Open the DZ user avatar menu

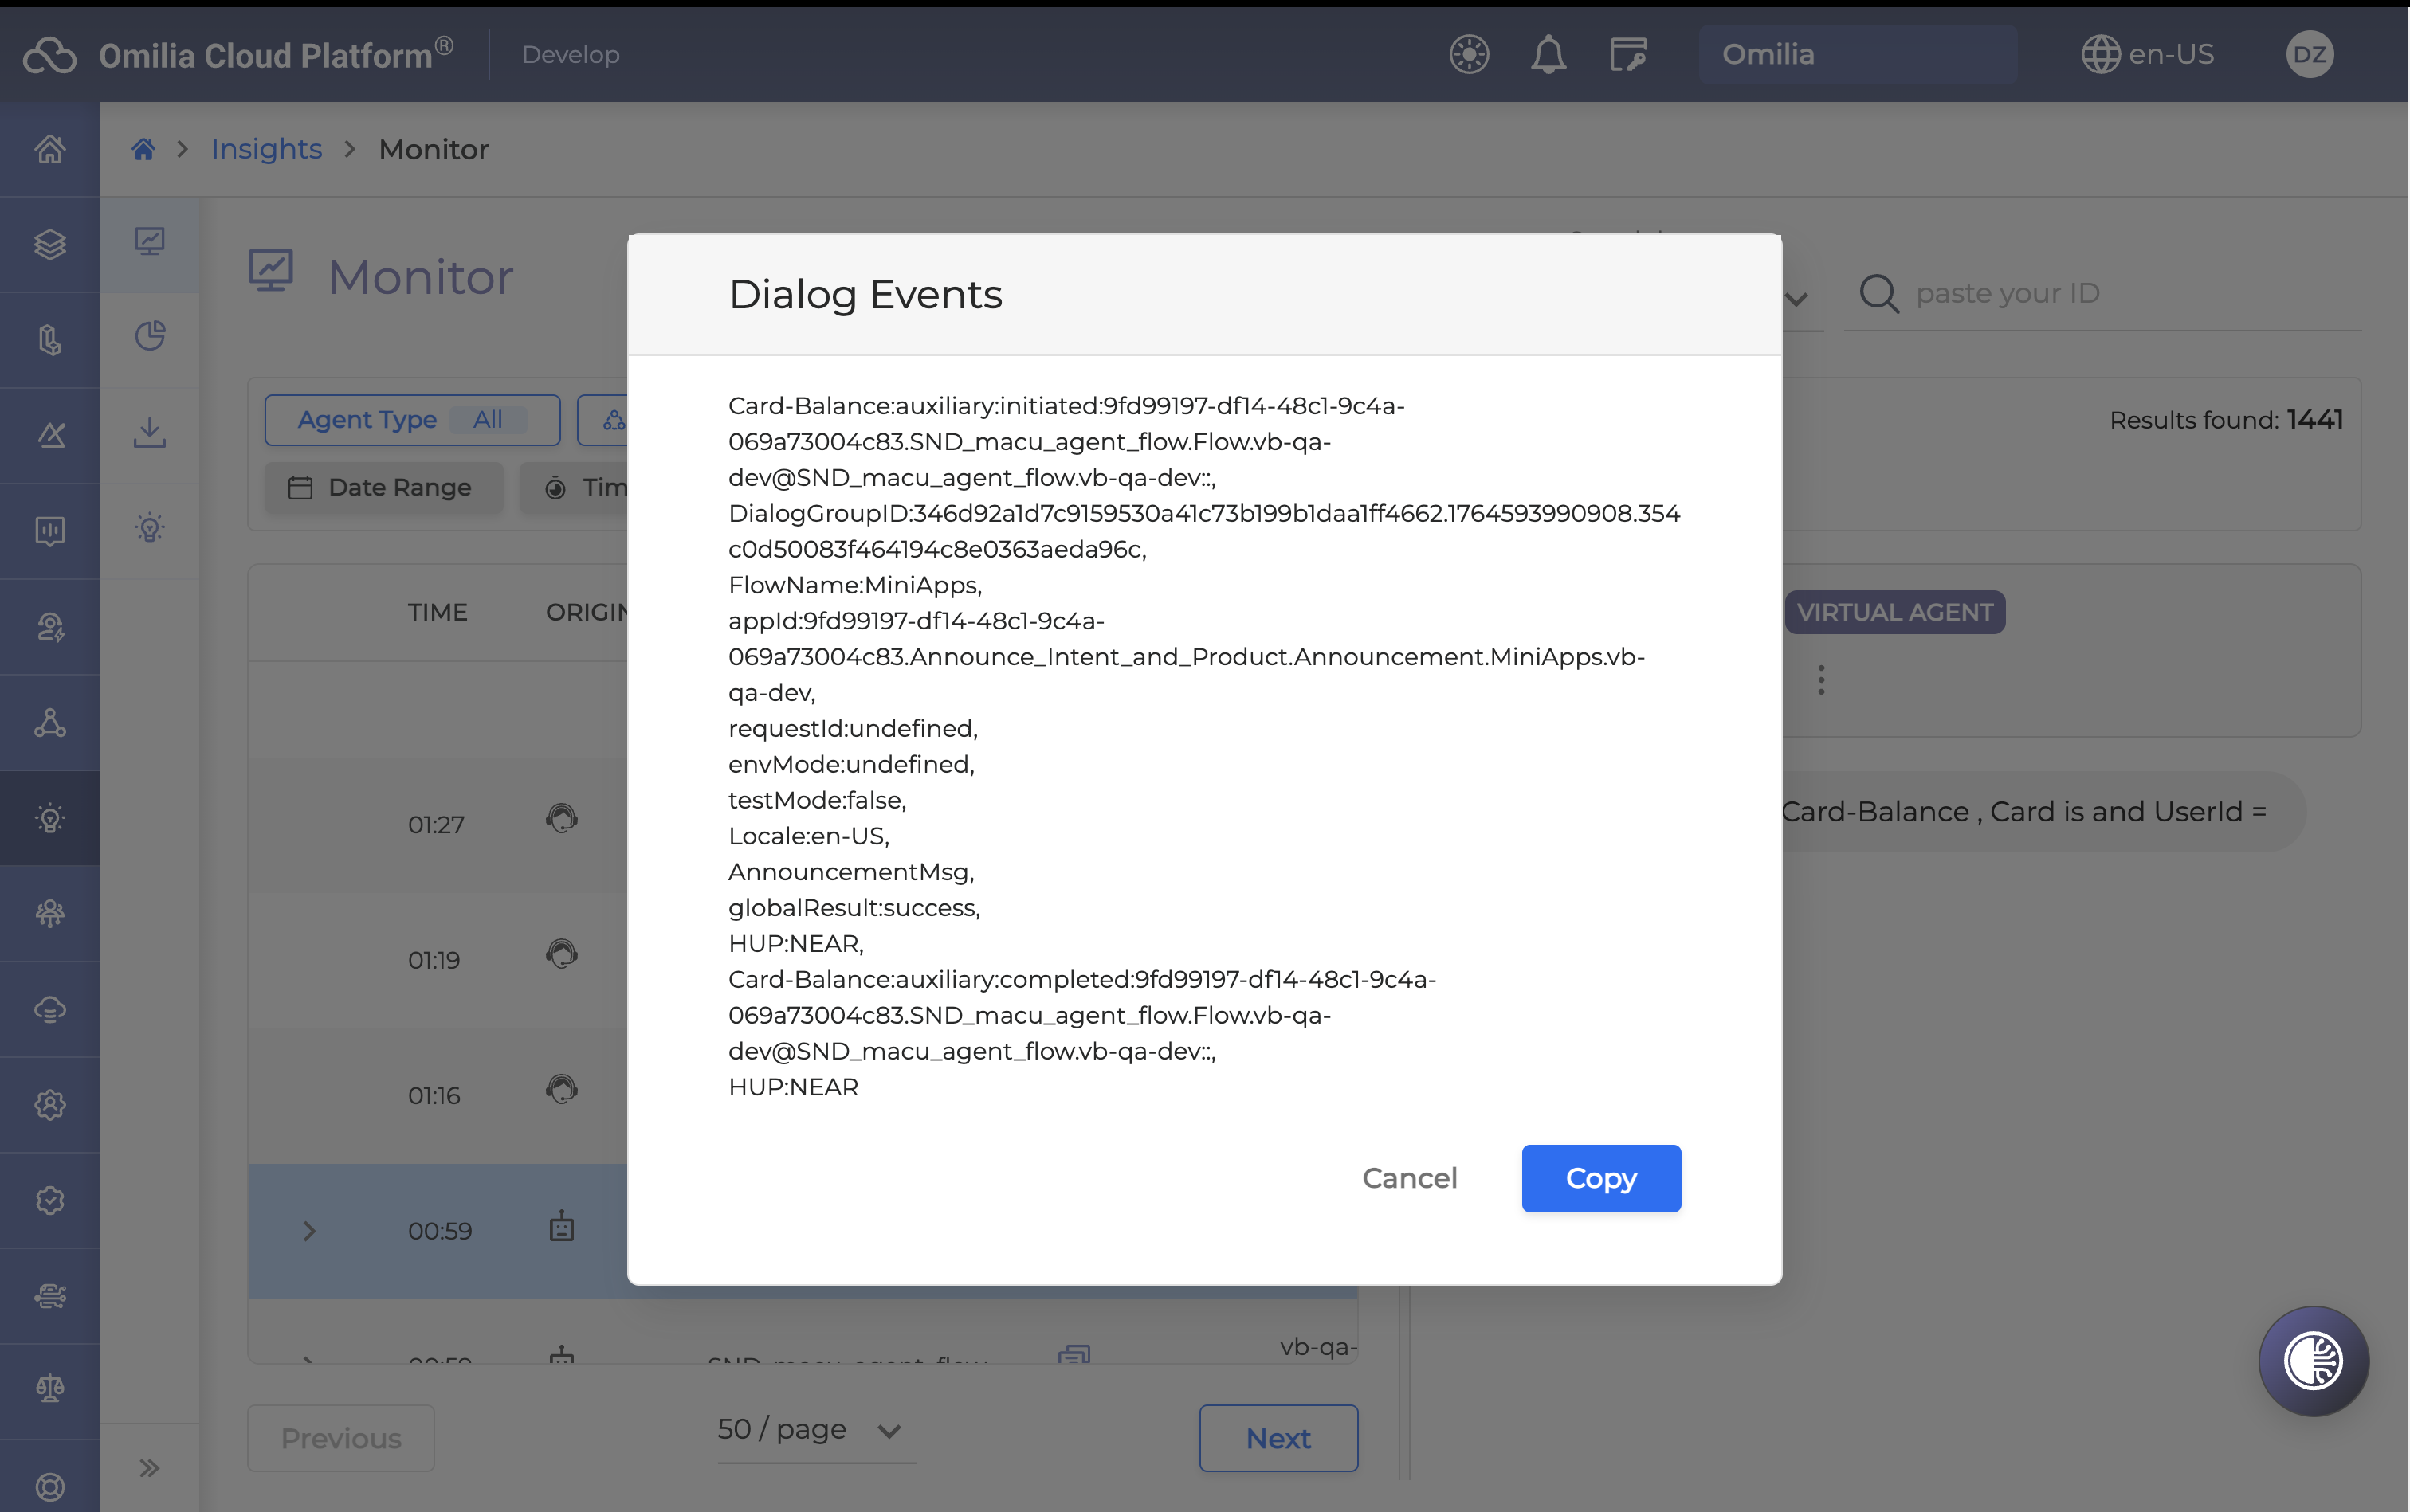pos(2308,54)
